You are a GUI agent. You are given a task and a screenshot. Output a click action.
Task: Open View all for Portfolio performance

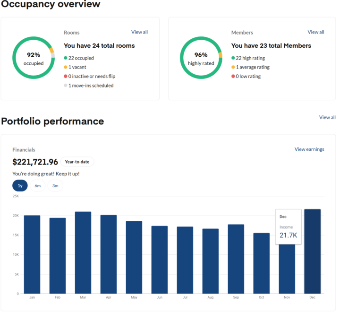click(327, 117)
